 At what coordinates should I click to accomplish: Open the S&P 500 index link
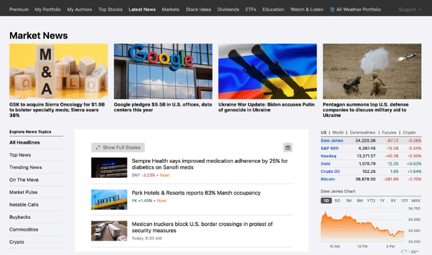(x=330, y=148)
